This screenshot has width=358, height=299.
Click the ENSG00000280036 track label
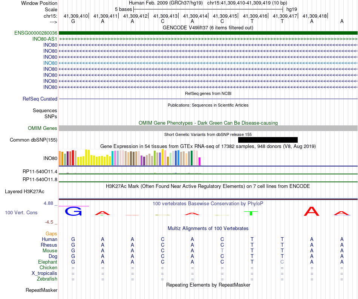(x=36, y=33)
